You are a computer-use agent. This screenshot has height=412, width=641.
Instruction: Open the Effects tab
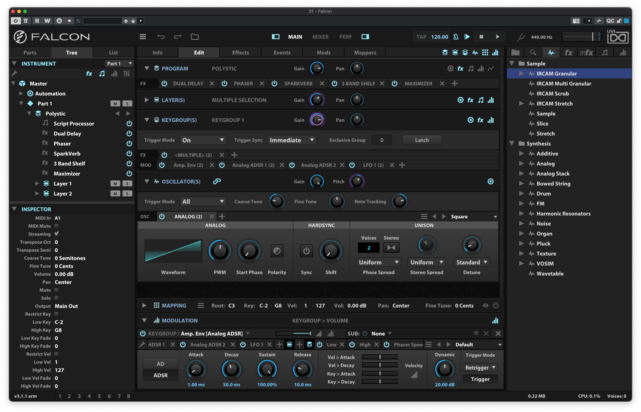[241, 52]
